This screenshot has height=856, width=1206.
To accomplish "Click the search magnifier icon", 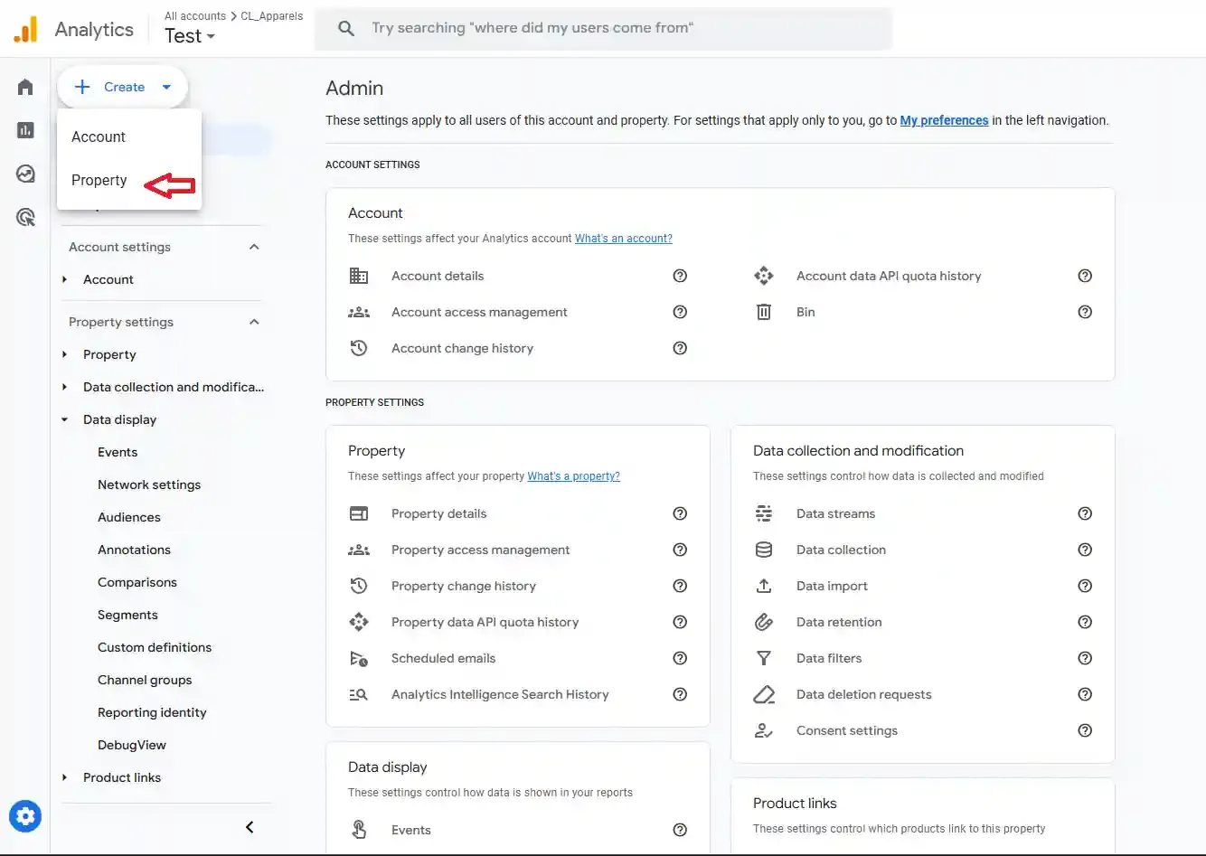I will [346, 28].
